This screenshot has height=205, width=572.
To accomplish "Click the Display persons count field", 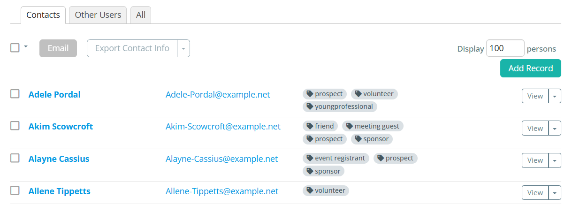I will [505, 48].
